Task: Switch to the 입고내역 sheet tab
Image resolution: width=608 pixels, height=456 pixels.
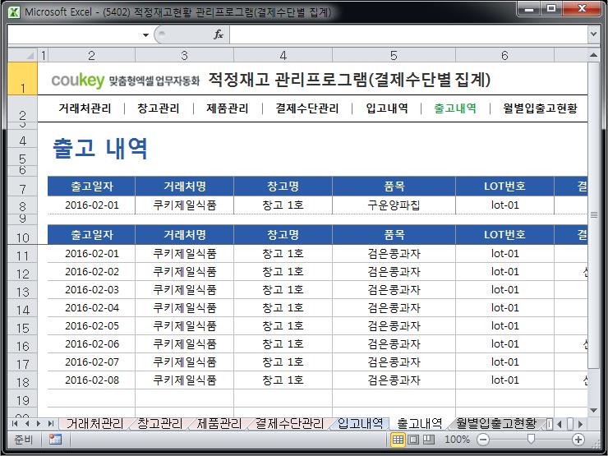Action: pos(360,423)
